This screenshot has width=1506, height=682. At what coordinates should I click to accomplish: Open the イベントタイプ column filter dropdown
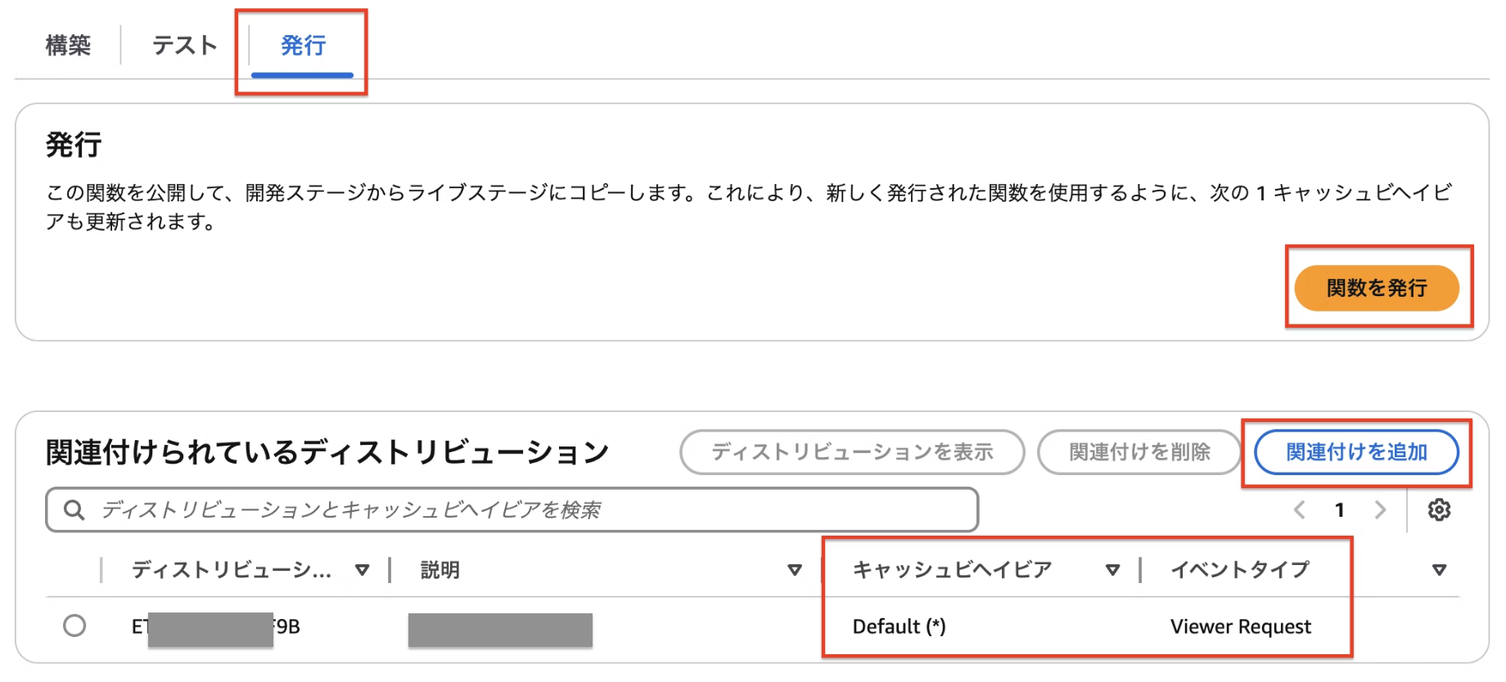tap(1440, 569)
